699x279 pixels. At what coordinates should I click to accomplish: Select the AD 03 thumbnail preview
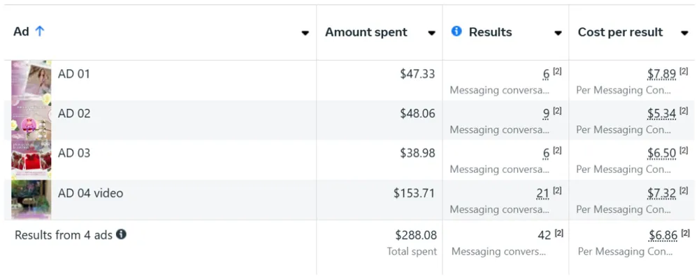pyautogui.click(x=31, y=160)
